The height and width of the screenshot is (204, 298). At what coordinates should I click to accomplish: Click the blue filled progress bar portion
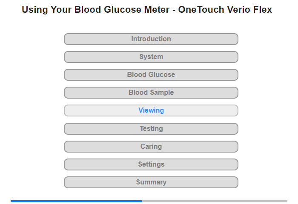pyautogui.click(x=76, y=201)
